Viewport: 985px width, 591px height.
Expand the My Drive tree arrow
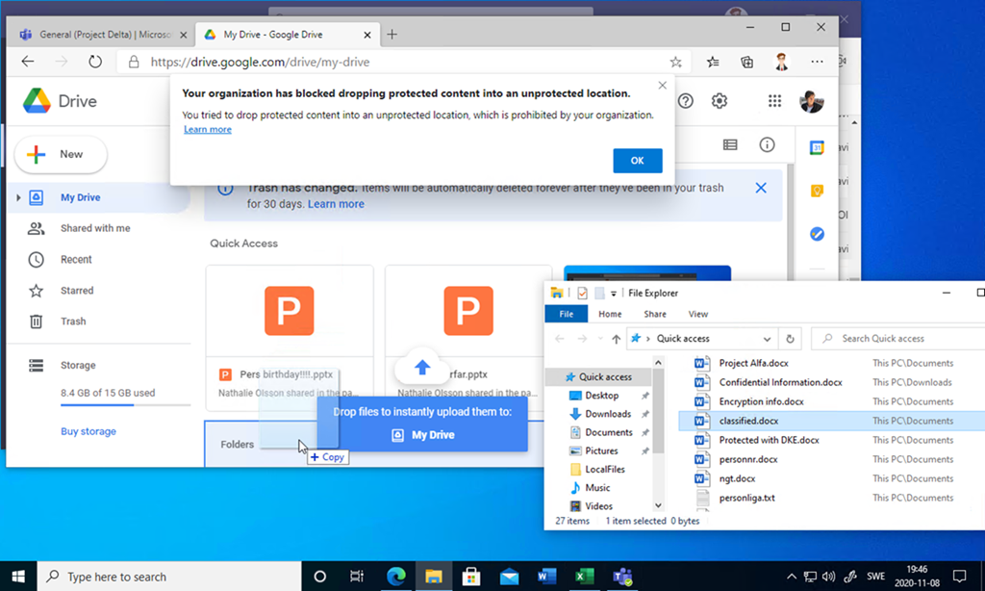point(17,198)
